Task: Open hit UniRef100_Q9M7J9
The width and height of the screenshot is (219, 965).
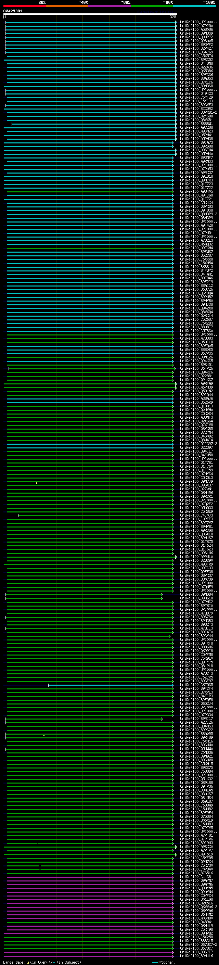Action: coord(196,481)
